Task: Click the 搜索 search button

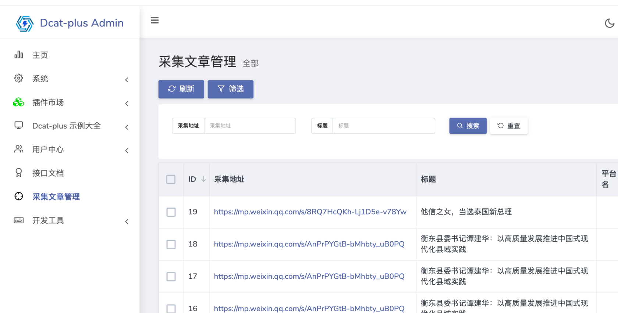Action: 468,126
